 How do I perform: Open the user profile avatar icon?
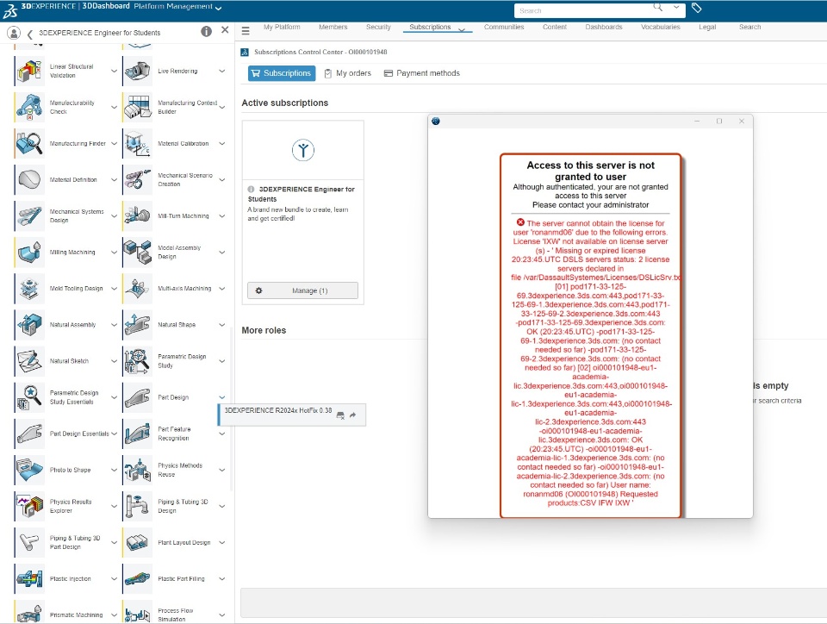(x=14, y=33)
